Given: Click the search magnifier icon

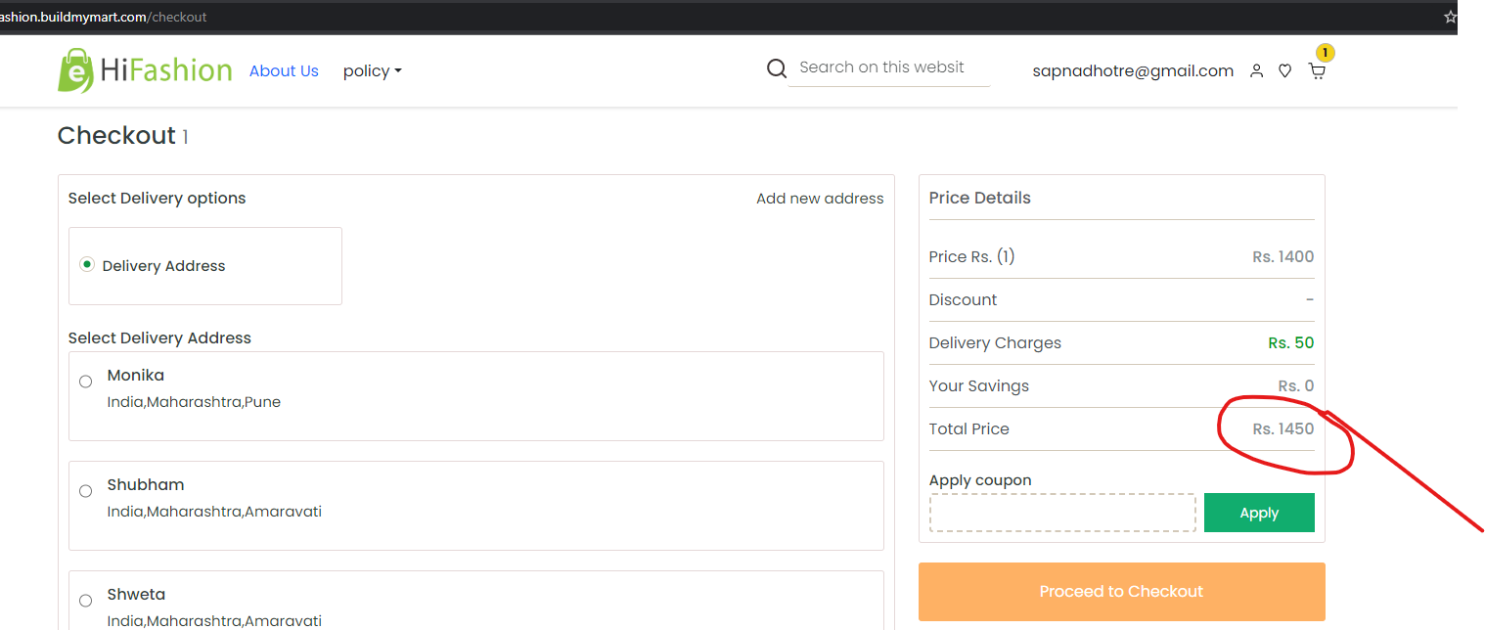Looking at the screenshot, I should click(x=777, y=68).
